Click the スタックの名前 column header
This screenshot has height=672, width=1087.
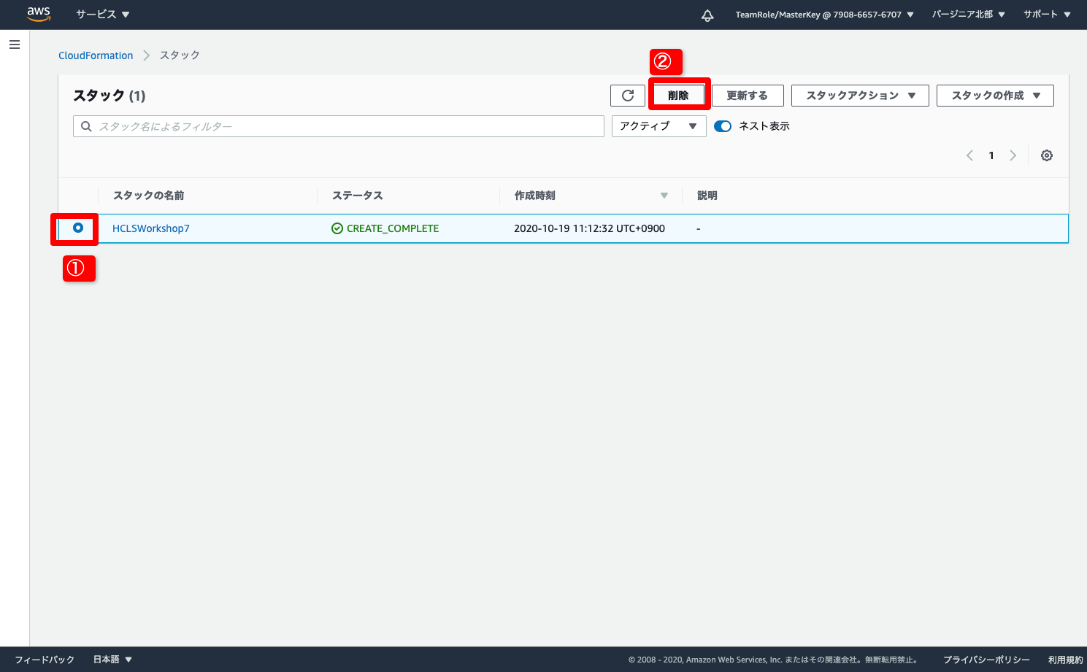coord(149,196)
